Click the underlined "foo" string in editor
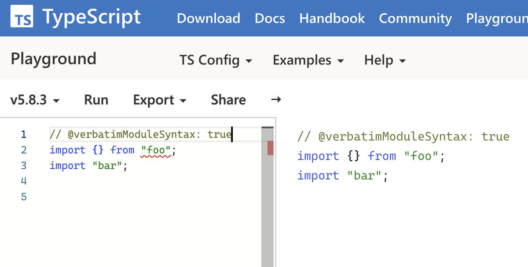This screenshot has height=267, width=528. [x=156, y=150]
